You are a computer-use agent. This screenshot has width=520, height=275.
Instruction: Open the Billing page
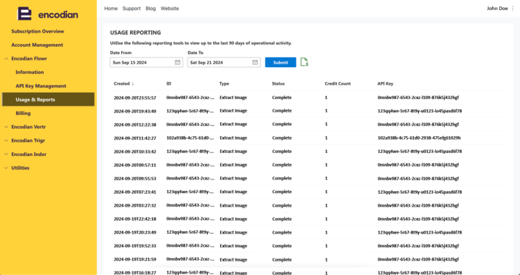click(23, 113)
